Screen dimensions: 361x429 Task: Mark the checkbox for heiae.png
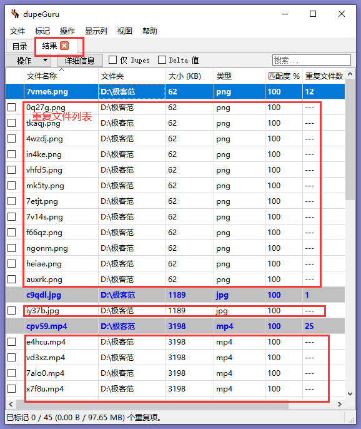[11, 263]
